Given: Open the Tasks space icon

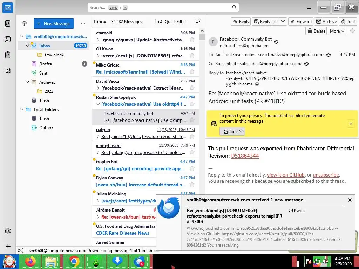Looking at the screenshot, I should tap(8, 55).
